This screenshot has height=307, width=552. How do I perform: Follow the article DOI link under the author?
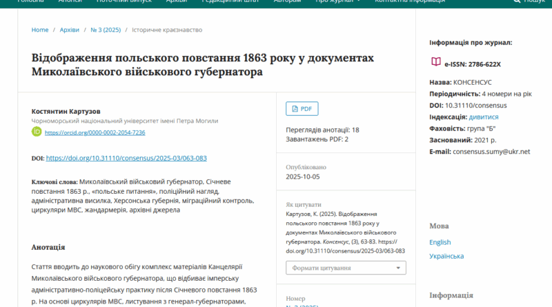126,158
